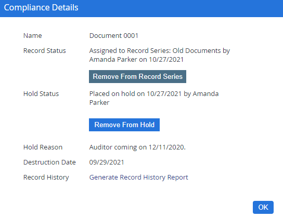Select the Hold Reason text about the auditor
Image resolution: width=283 pixels, height=218 pixels.
pos(137,147)
